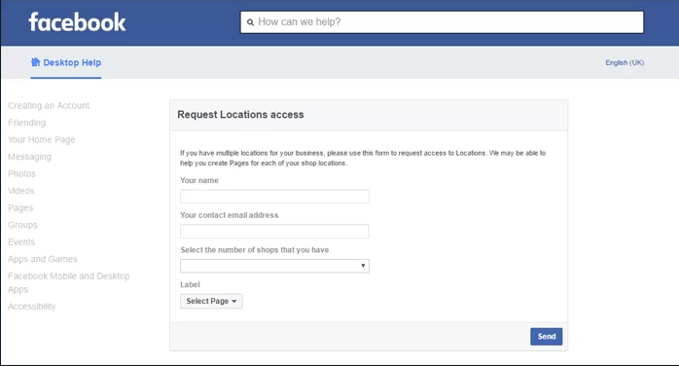This screenshot has height=366, width=679.
Task: Expand the number of shops dropdown
Action: click(x=274, y=266)
